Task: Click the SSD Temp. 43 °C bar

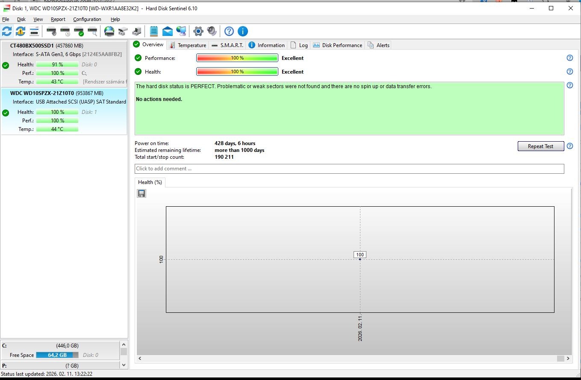Action: [x=57, y=82]
